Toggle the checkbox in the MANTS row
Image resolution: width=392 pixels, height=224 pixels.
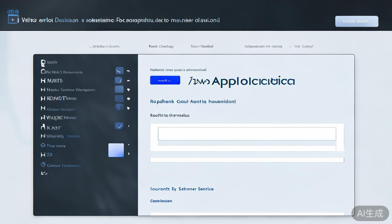(x=119, y=80)
